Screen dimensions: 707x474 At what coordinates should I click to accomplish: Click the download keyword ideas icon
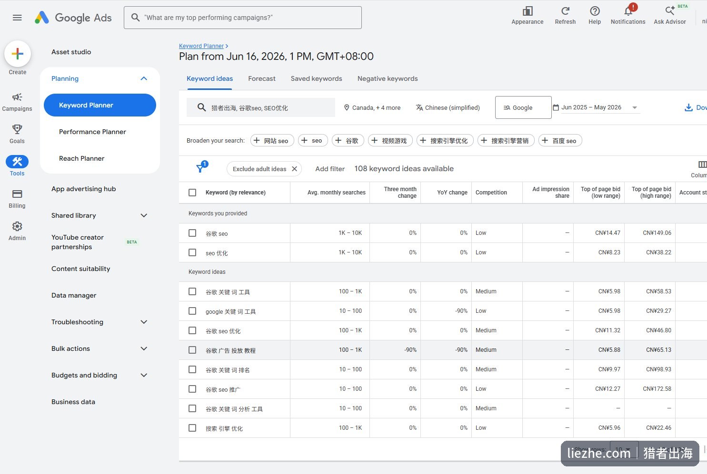[x=688, y=107]
